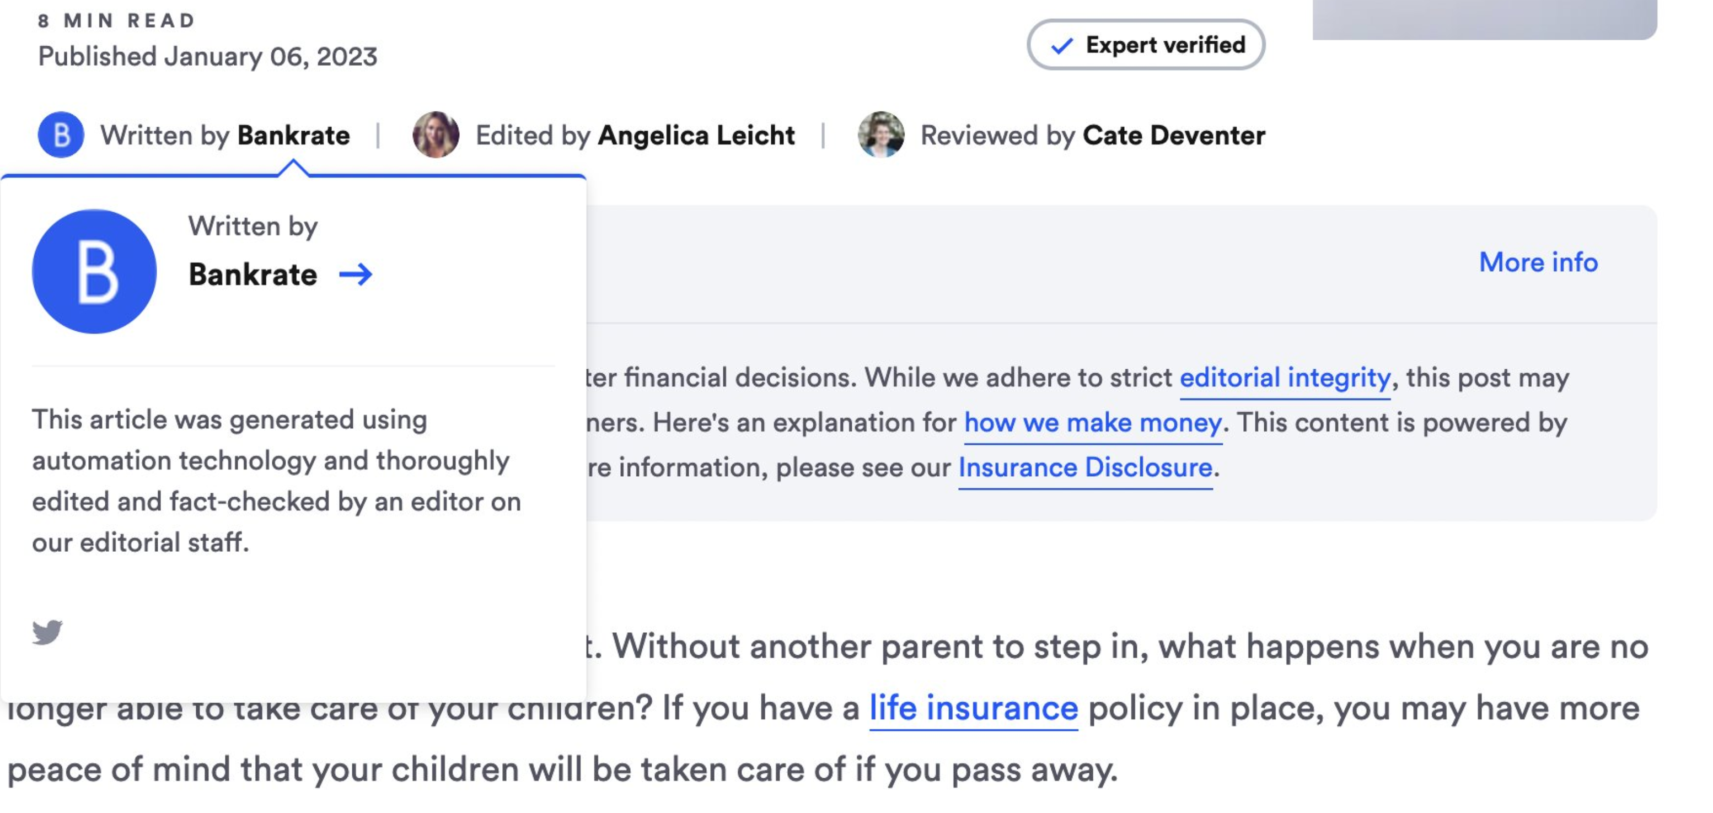The width and height of the screenshot is (1713, 813).
Task: Click the Bankrate name in author popup
Action: (x=253, y=274)
